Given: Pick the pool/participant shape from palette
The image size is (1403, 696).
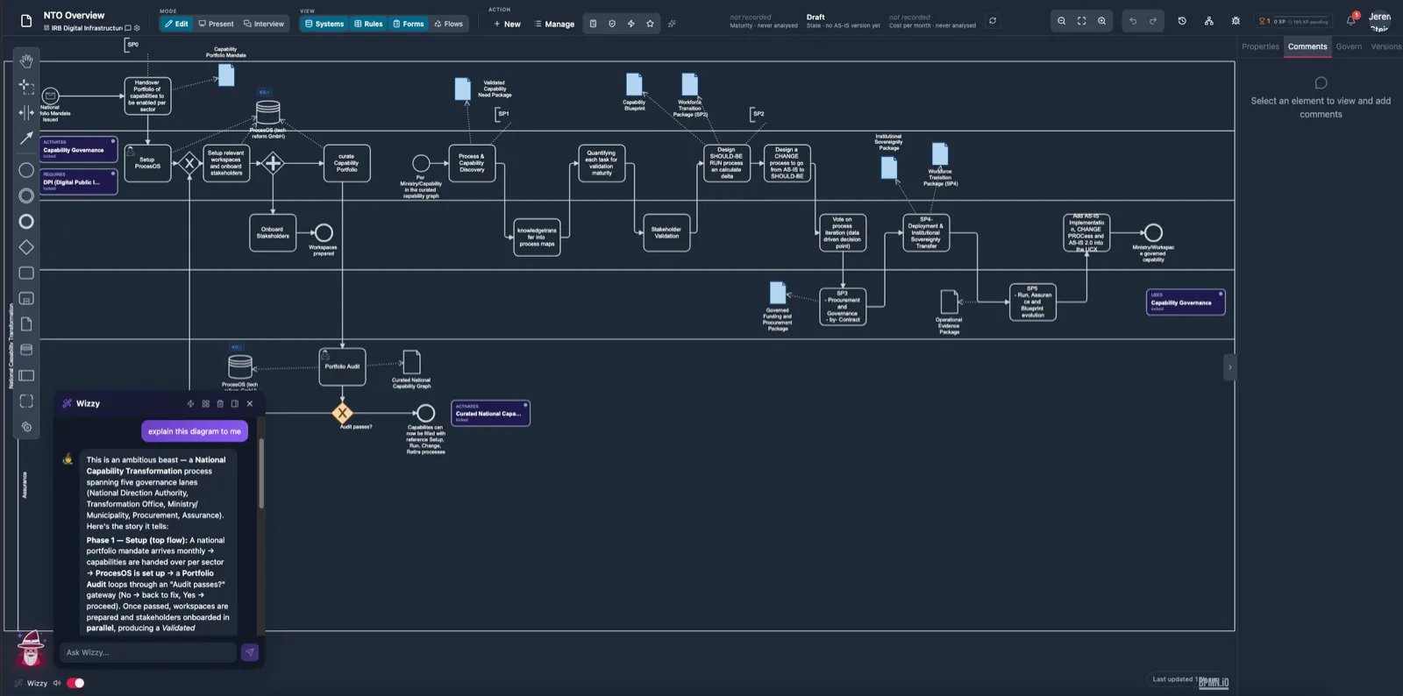Looking at the screenshot, I should click(x=26, y=375).
